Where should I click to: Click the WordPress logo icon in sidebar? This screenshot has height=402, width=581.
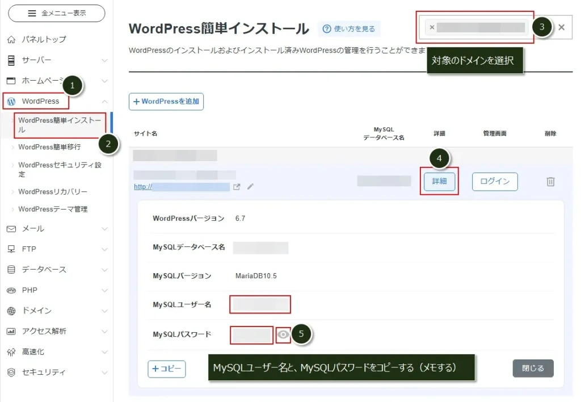11,101
